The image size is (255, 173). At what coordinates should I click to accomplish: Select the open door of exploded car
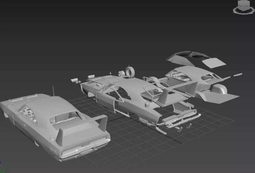pos(106,103)
